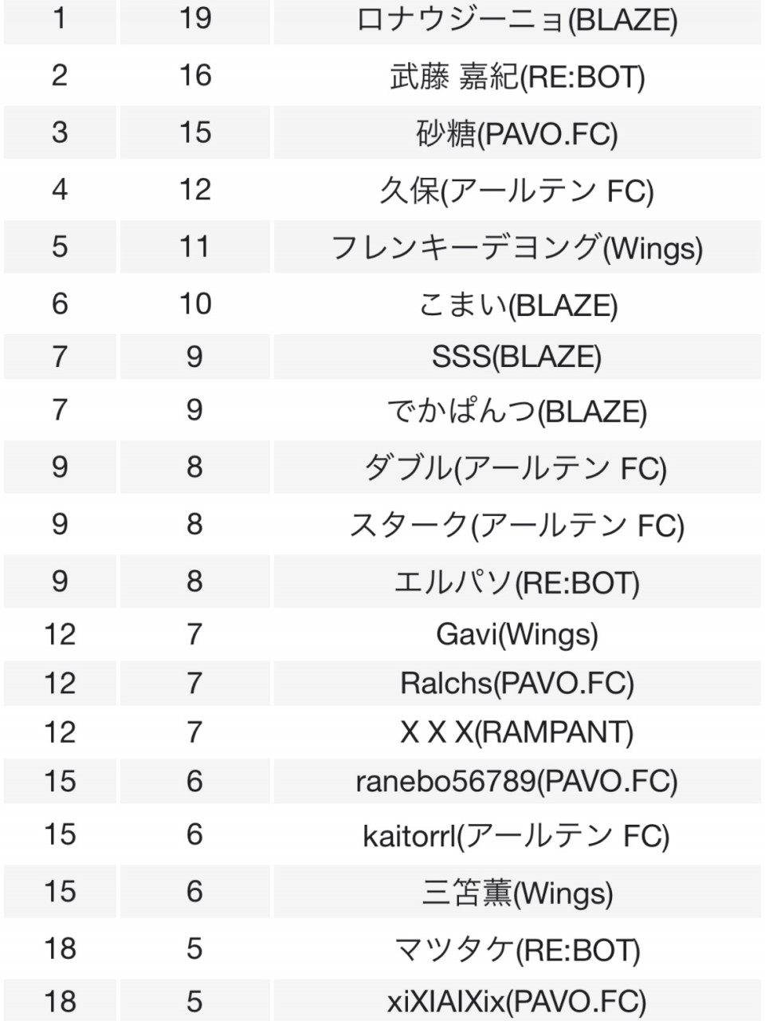Select フレンキーデヨング(Wings) in the ranking
Image resolution: width=765 pixels, height=1021 pixels.
516,247
